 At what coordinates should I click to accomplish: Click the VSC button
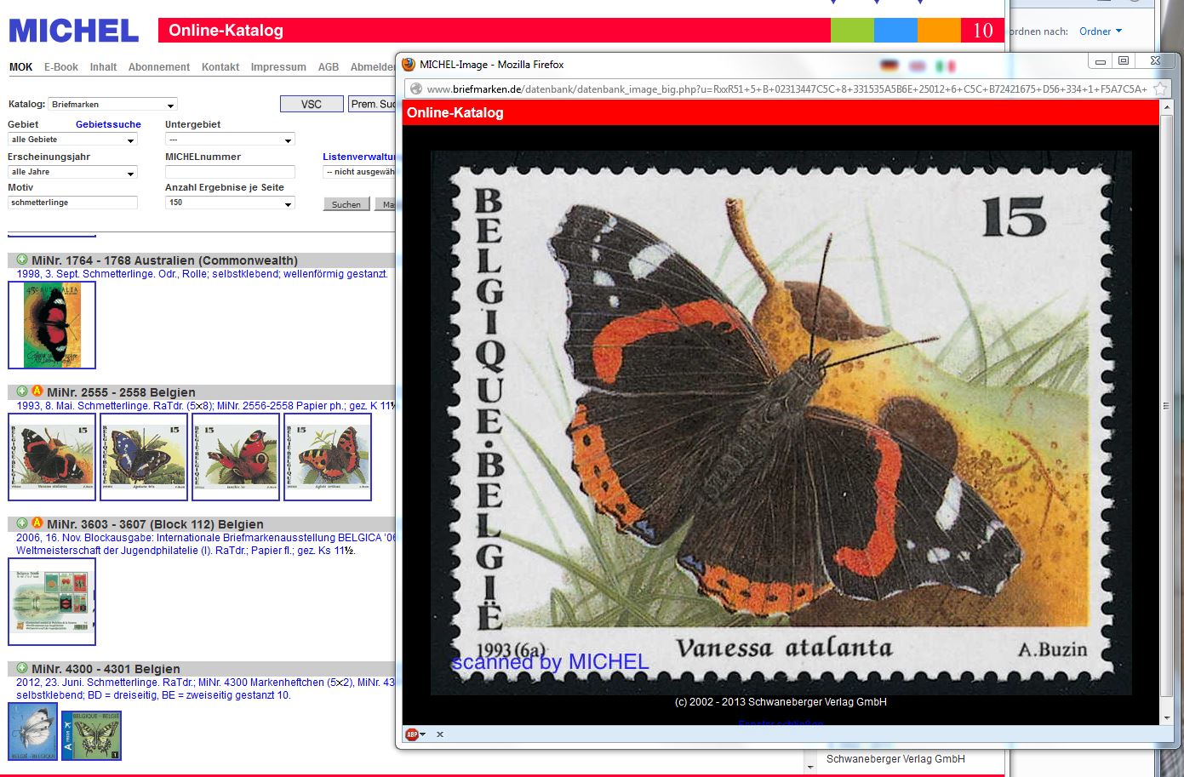[312, 104]
